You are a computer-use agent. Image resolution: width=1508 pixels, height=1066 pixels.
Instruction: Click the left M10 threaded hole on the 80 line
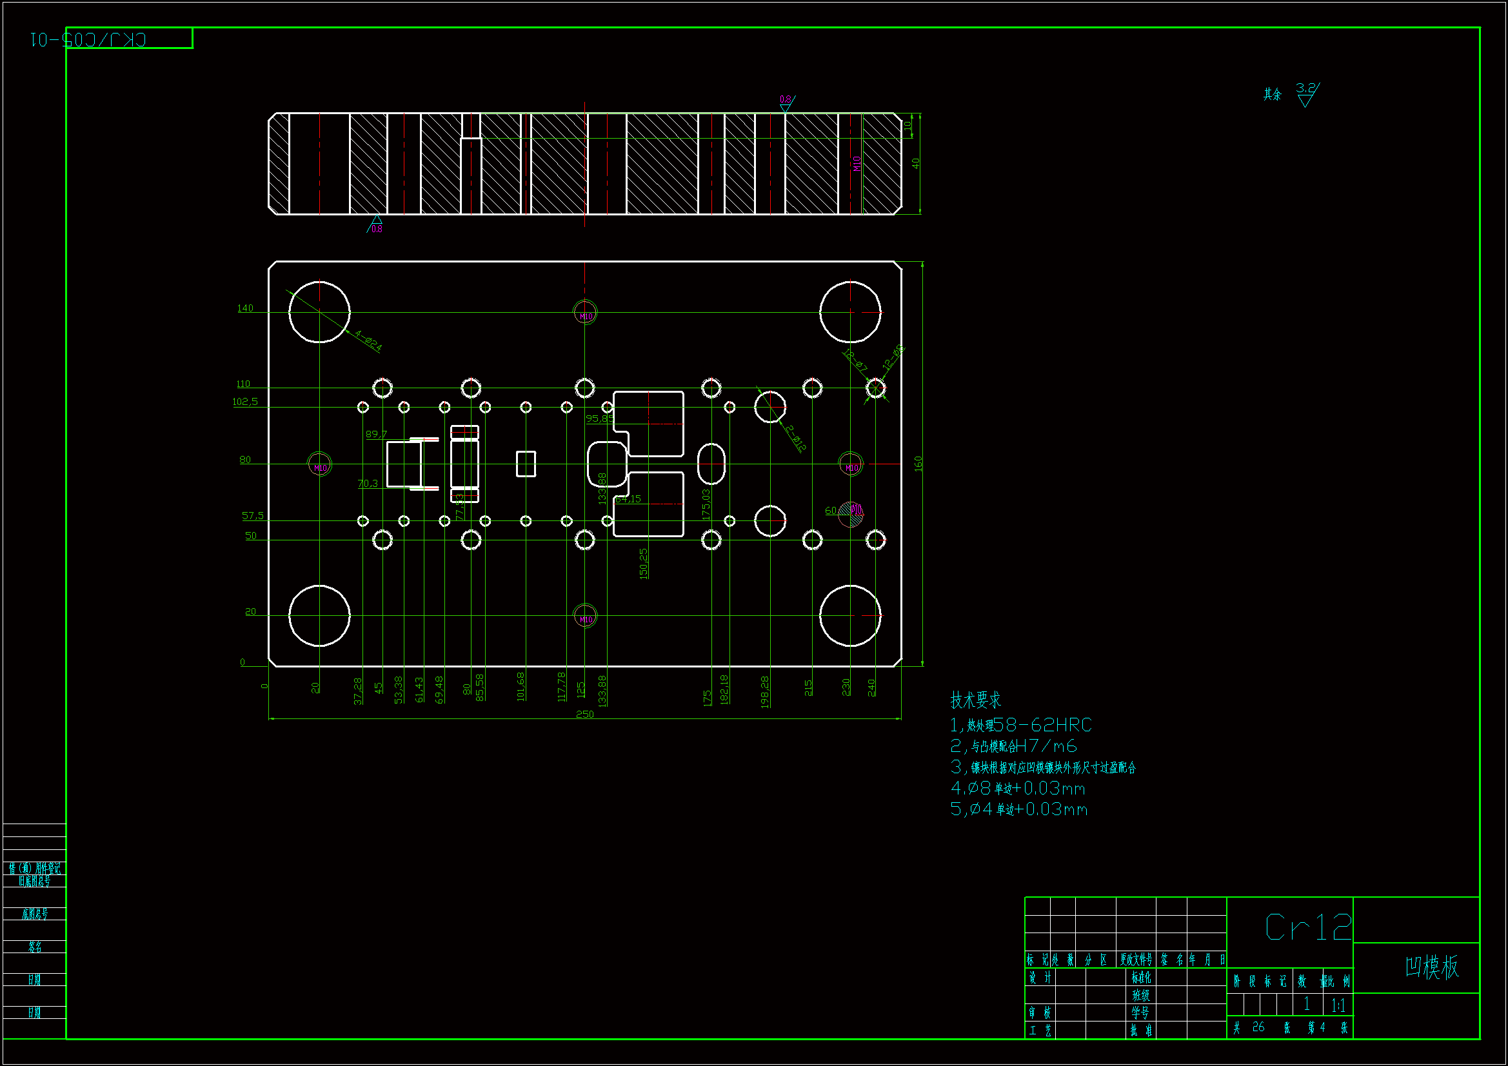point(320,464)
